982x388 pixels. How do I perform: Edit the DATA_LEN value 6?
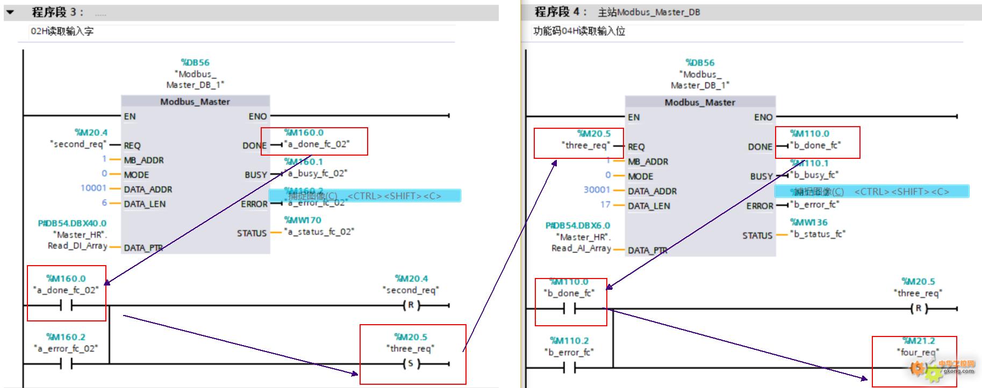(104, 202)
